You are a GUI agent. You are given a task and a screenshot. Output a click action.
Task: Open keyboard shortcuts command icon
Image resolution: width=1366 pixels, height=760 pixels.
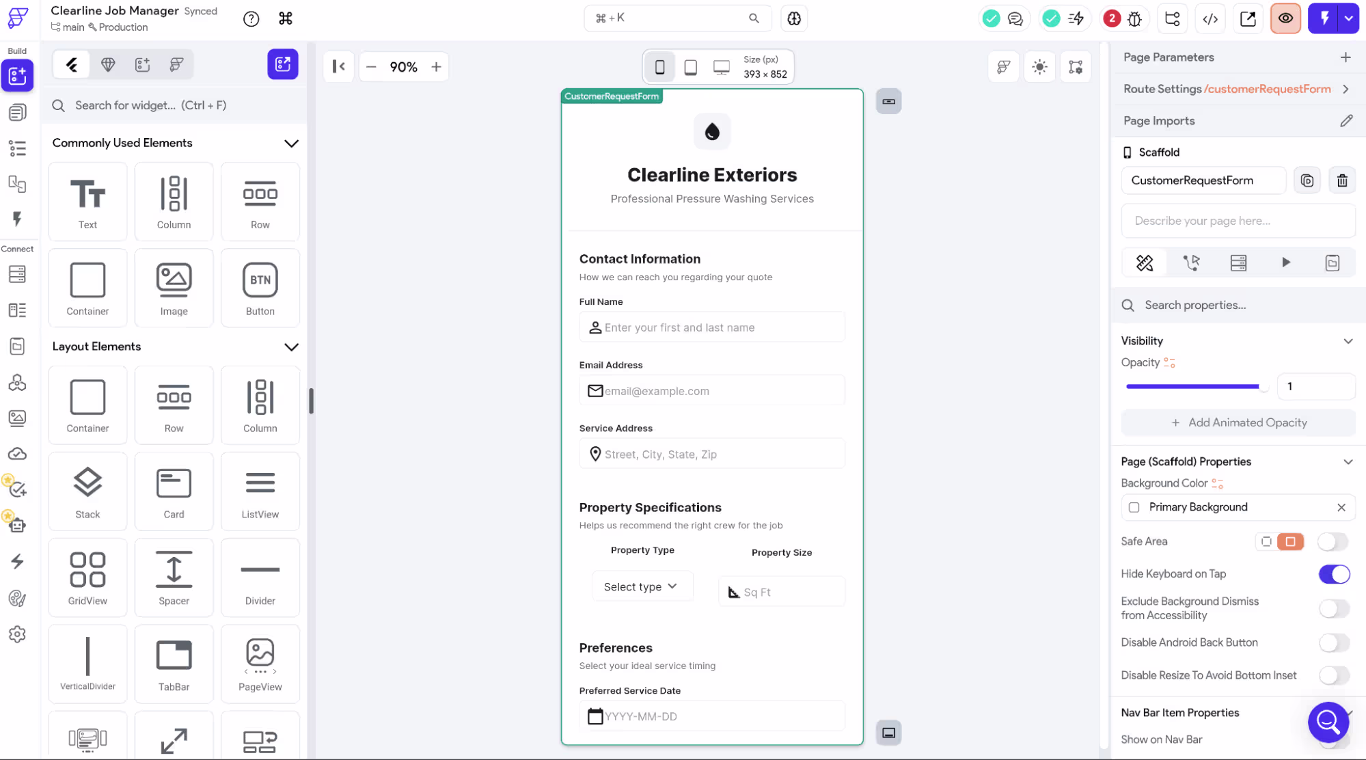pos(286,18)
